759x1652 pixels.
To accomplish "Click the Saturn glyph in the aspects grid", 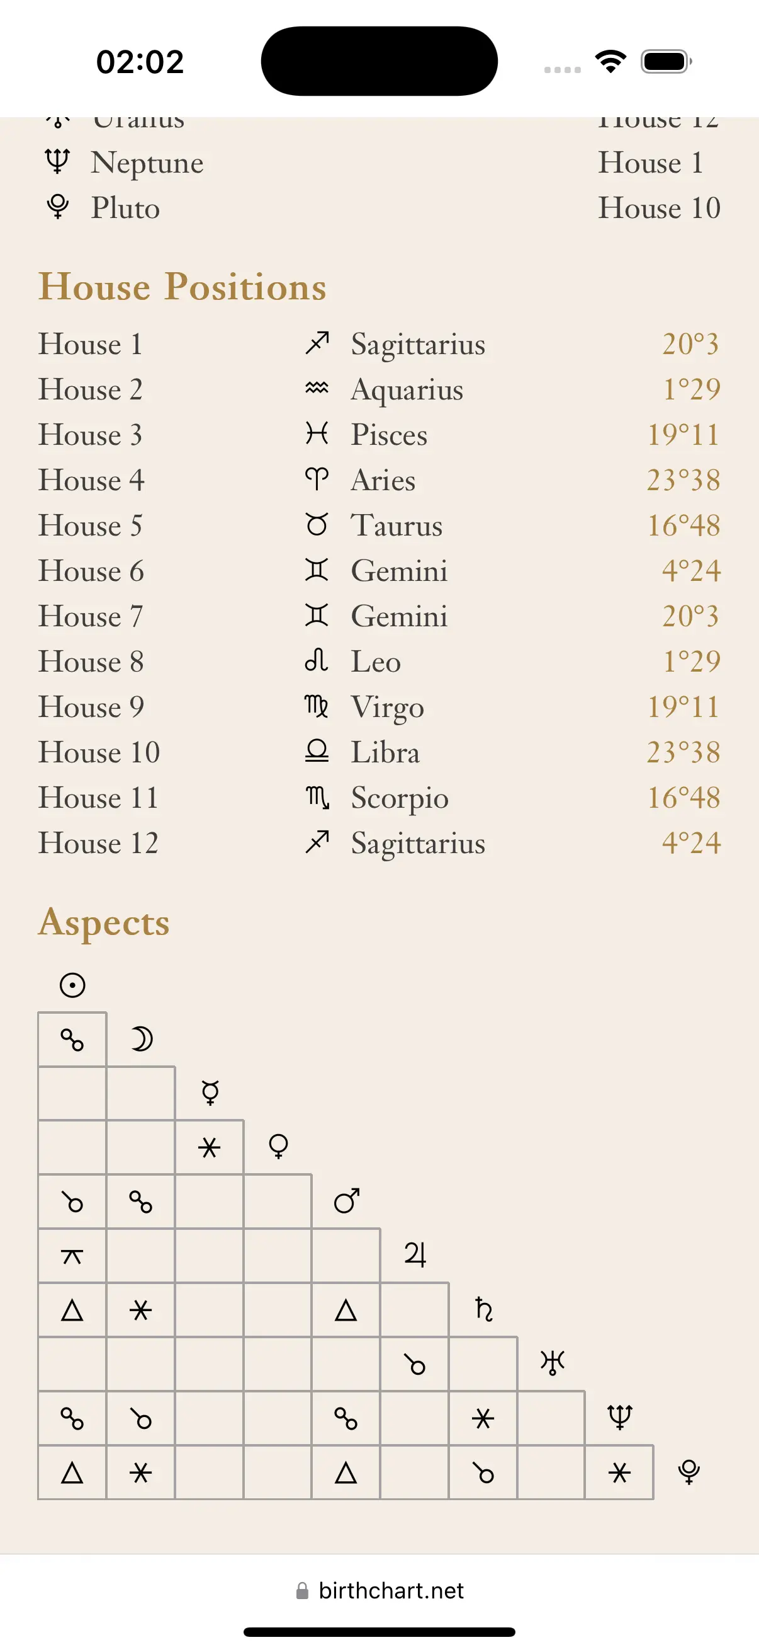I will click(x=484, y=1308).
